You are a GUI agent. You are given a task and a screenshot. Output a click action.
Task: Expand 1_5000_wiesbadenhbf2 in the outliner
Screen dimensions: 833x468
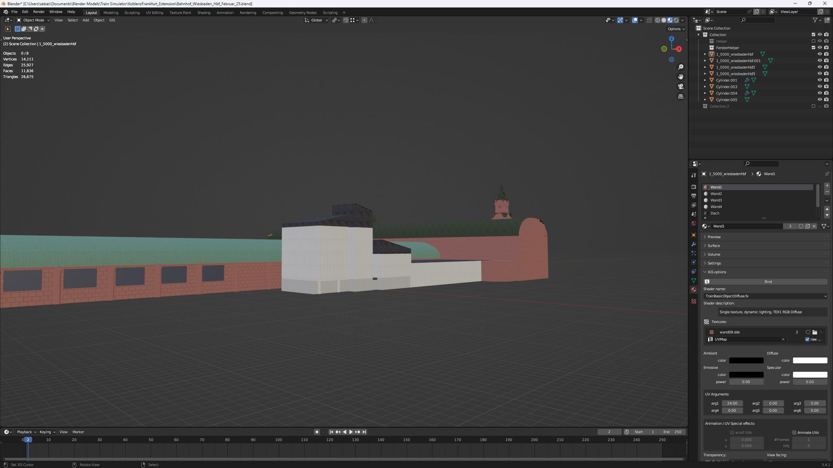click(x=705, y=67)
